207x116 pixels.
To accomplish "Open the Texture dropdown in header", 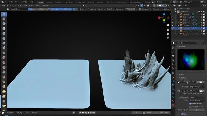I will tap(92, 9).
